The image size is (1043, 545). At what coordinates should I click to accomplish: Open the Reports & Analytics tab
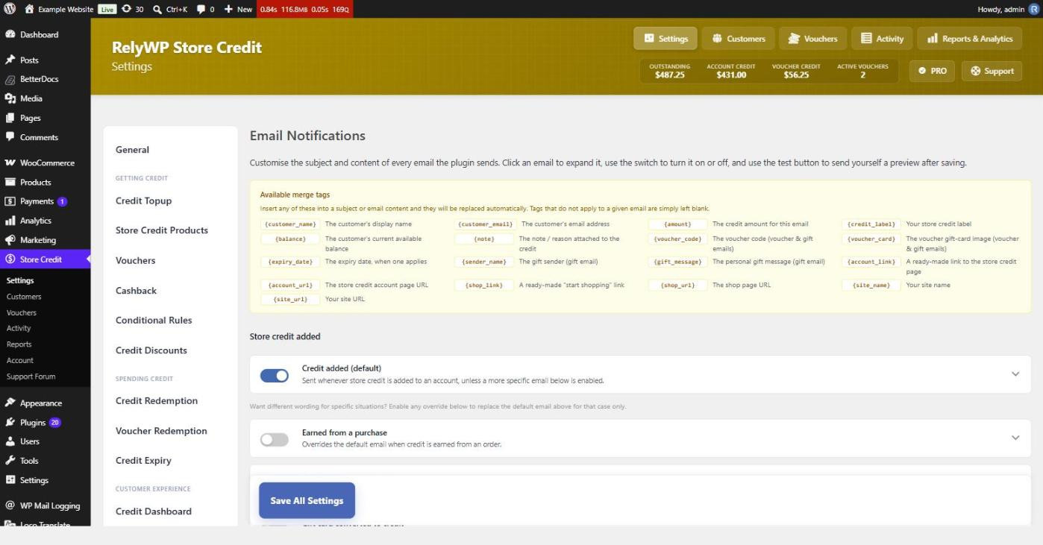point(969,39)
